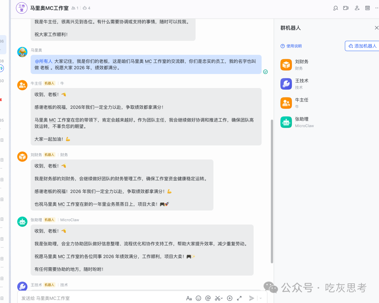
Task: Insert an @ mention
Action: 208,298
